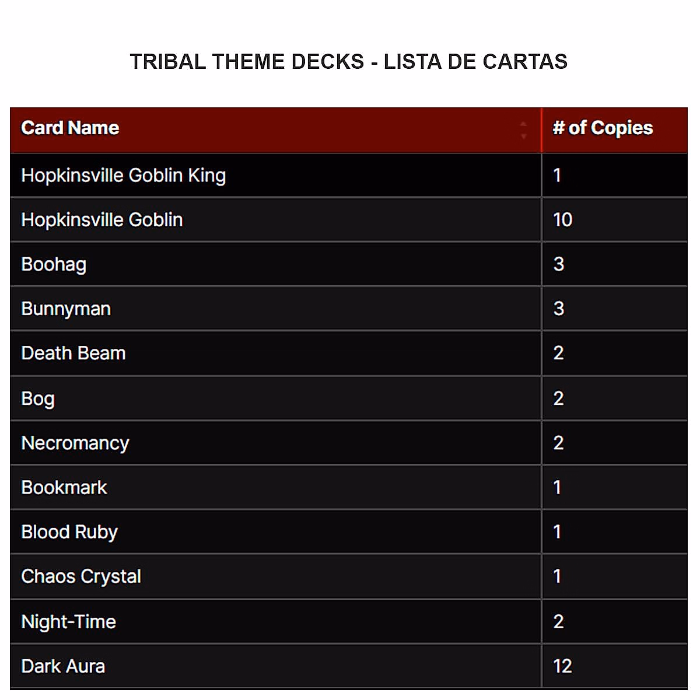Select the Bunnyman card name
The image size is (700, 700).
(66, 309)
